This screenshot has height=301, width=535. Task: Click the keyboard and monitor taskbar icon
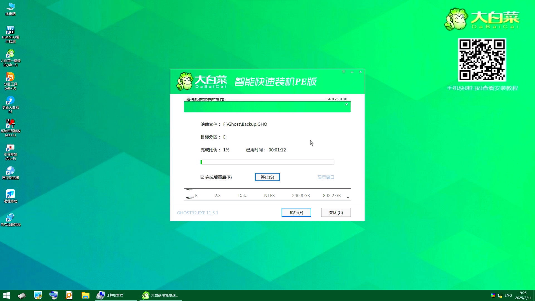53,295
